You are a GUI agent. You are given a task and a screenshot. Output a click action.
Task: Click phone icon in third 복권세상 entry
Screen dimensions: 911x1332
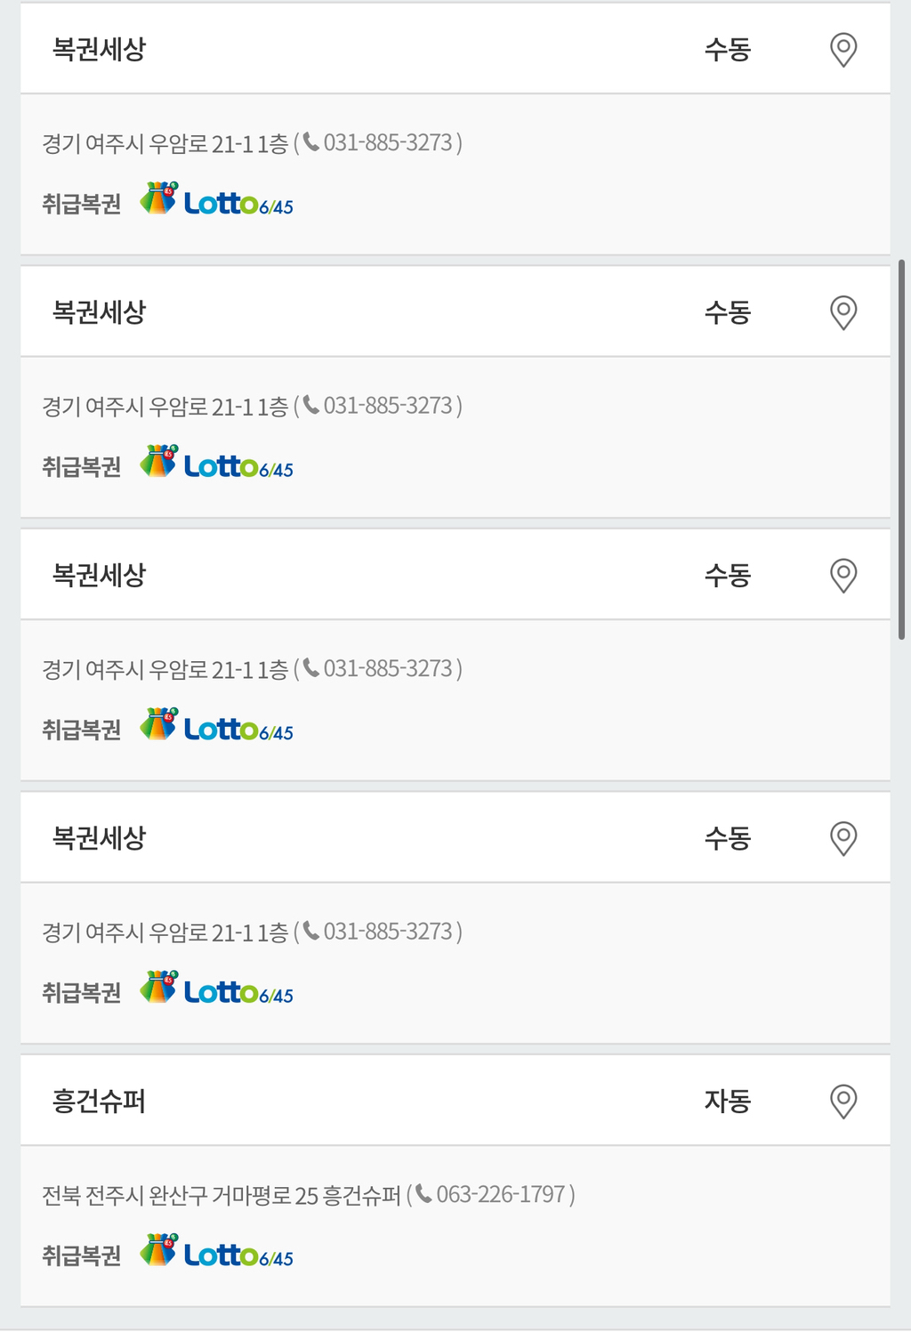[310, 667]
